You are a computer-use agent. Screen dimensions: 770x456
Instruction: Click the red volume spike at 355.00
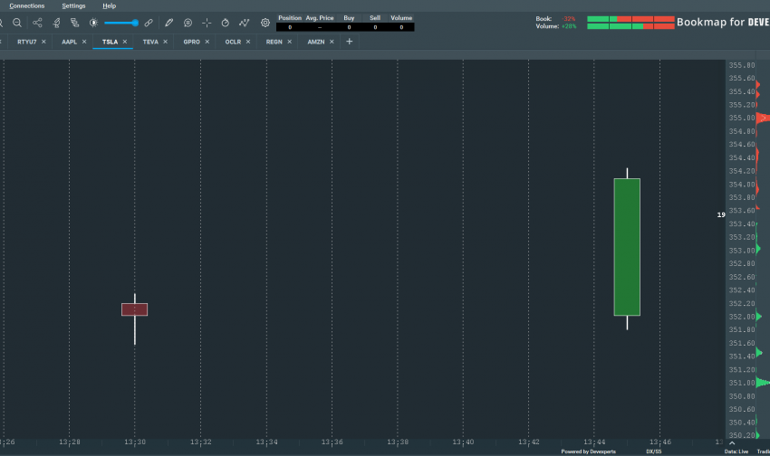click(763, 118)
